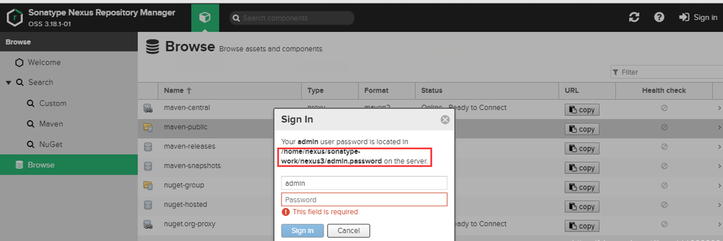The height and width of the screenshot is (241, 723).
Task: Click the maven-releases repository name
Action: [190, 146]
